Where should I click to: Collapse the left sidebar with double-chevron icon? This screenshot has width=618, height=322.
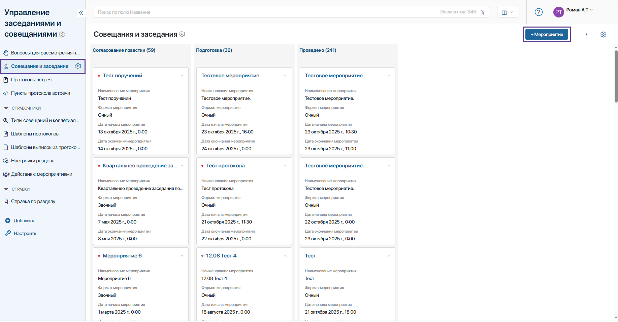[81, 13]
